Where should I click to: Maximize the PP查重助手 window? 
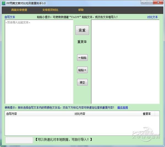click(150, 2)
